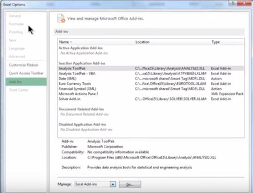This screenshot has width=253, height=193.
Task: Click the Help question mark button
Action: pos(233,3)
